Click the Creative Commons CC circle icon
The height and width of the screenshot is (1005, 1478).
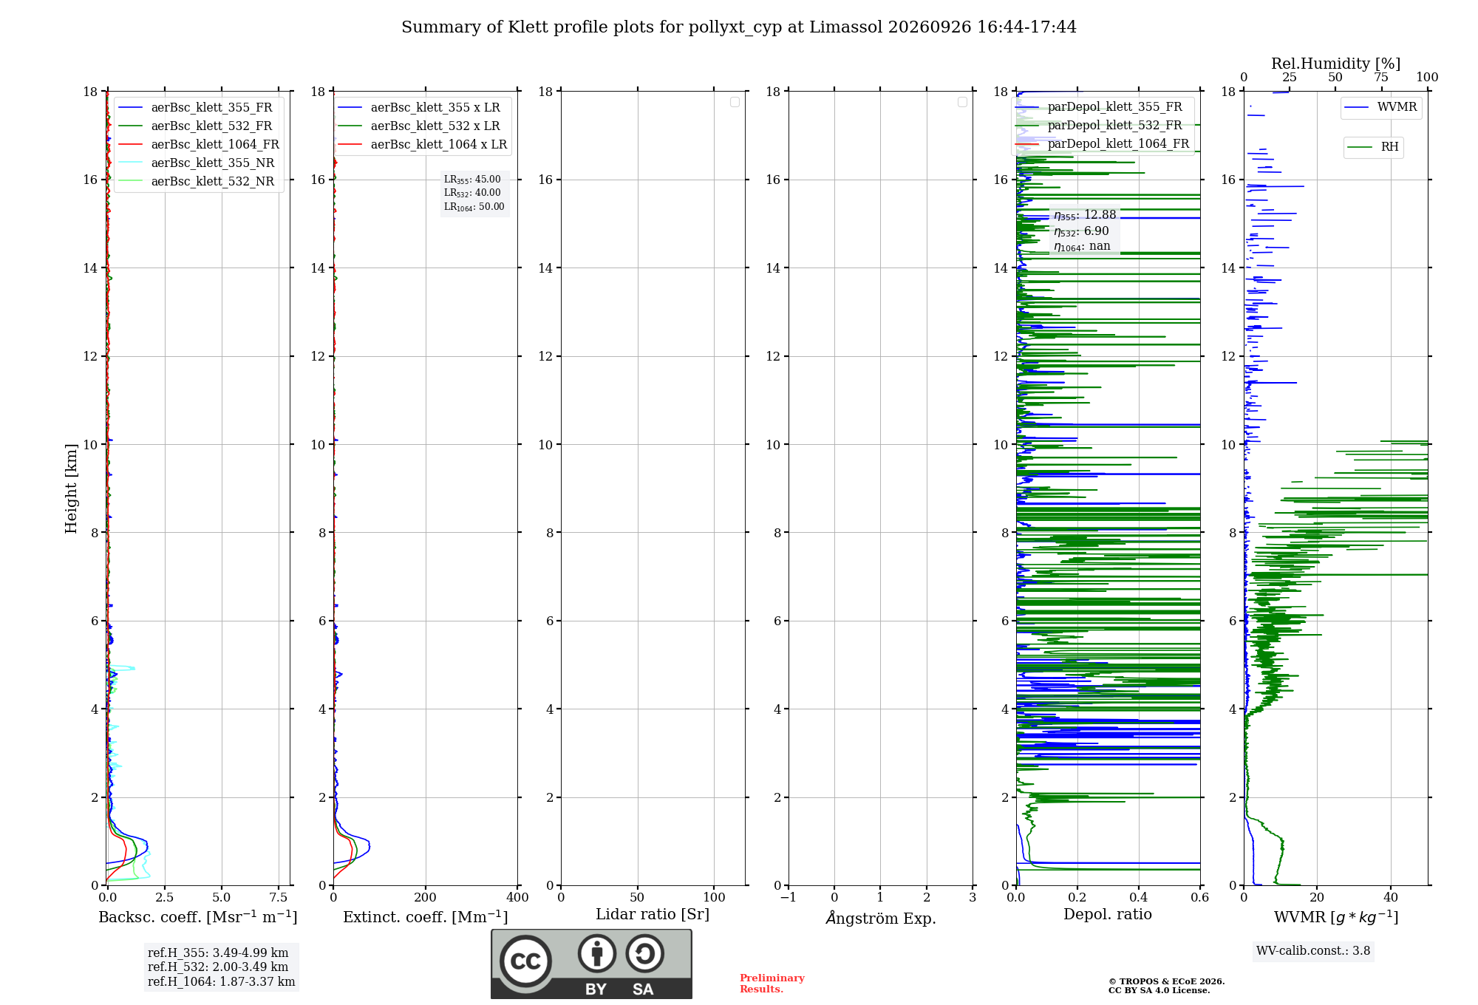click(x=525, y=961)
